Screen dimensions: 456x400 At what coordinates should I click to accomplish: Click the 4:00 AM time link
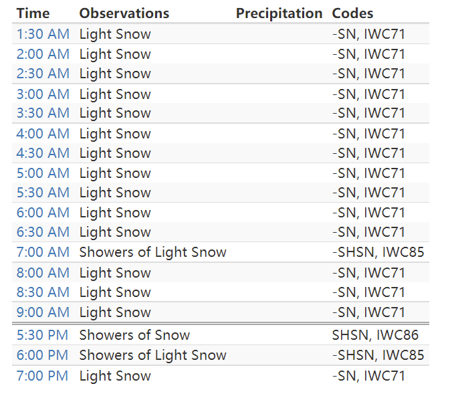(43, 134)
